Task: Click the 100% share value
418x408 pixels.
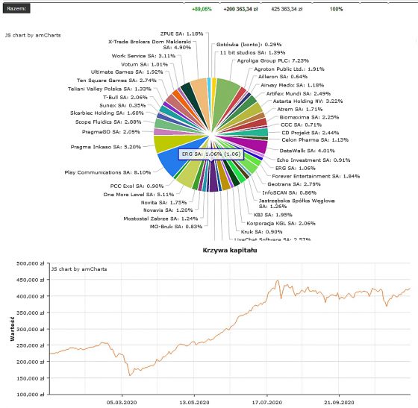Action: (336, 9)
